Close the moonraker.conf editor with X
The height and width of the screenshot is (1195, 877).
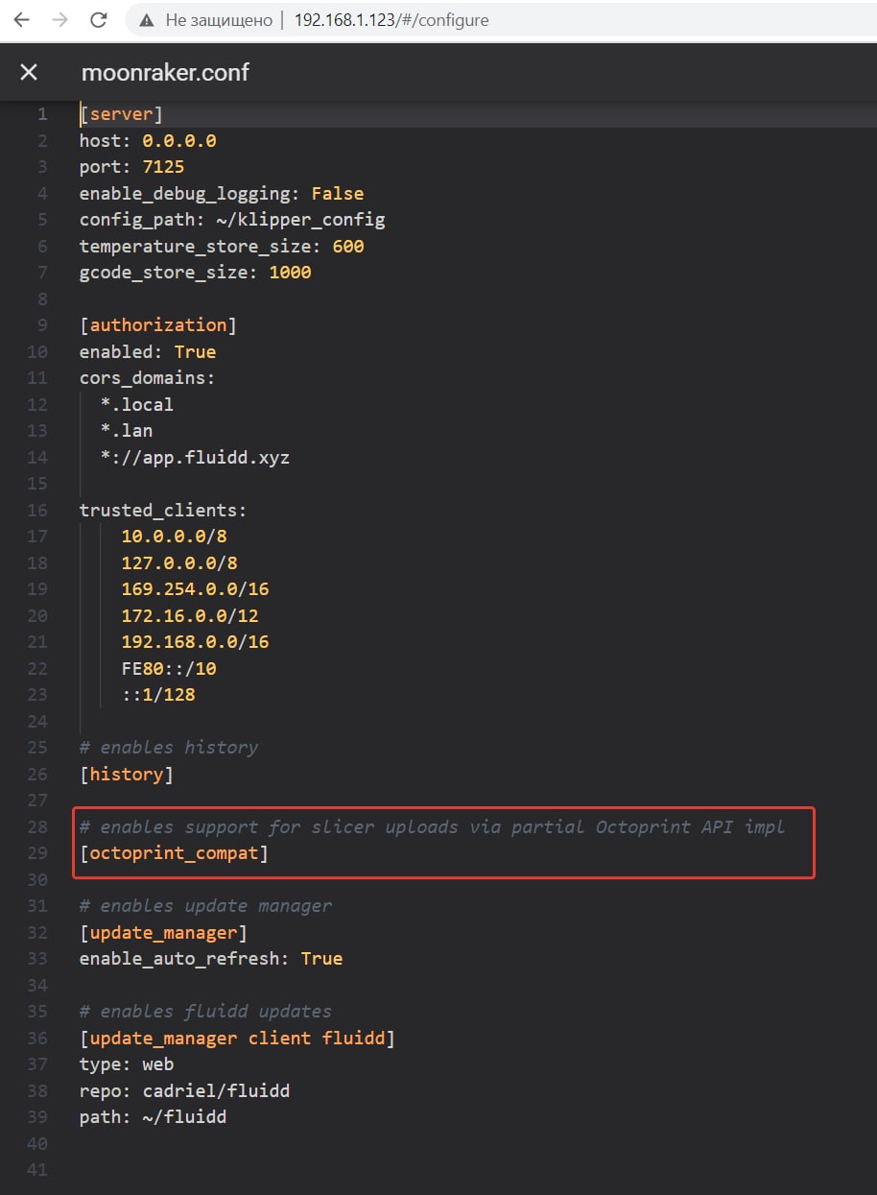click(29, 72)
